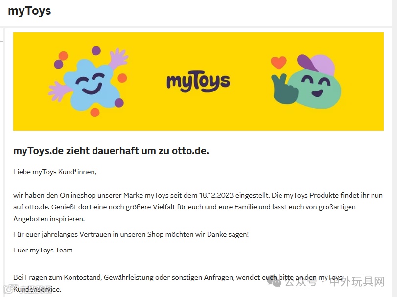The height and width of the screenshot is (297, 397).
Task: Click the 中外玩具网 watermark text
Action: (357, 281)
